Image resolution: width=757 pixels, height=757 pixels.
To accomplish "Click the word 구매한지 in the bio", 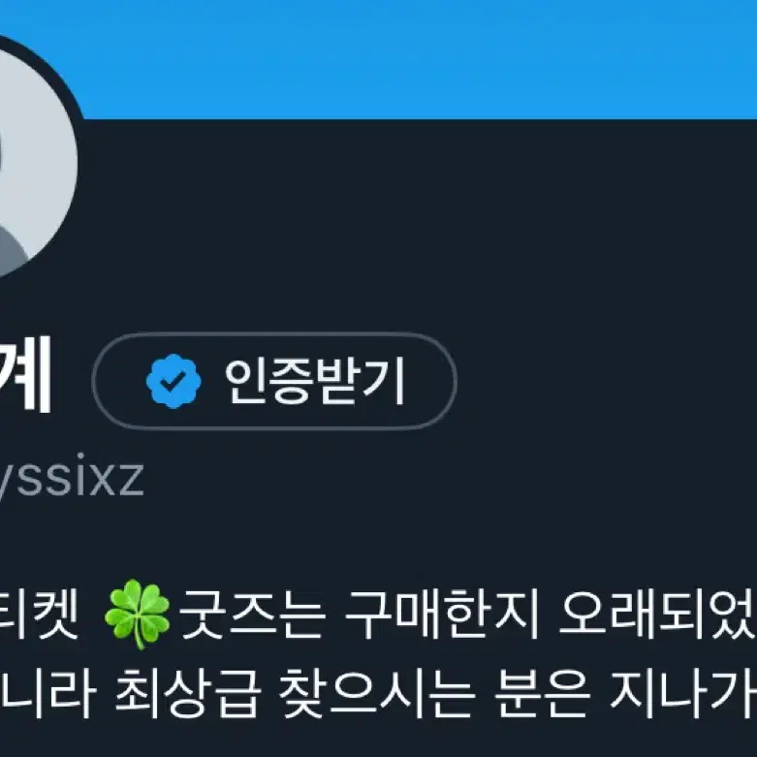I will (442, 615).
